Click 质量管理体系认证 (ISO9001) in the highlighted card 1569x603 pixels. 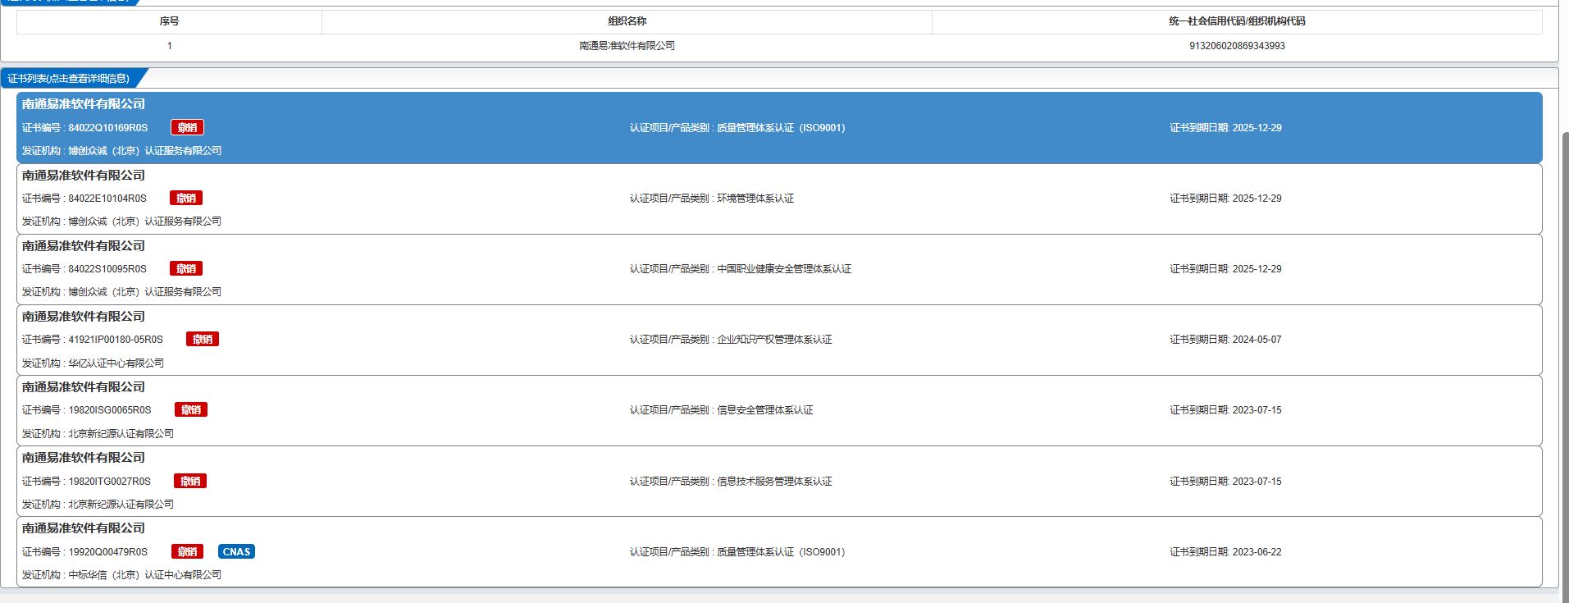[781, 128]
